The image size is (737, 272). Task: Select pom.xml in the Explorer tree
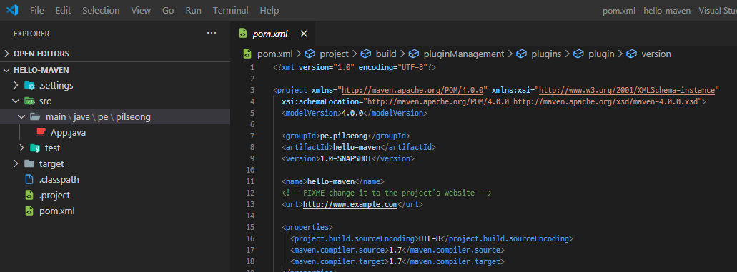57,211
